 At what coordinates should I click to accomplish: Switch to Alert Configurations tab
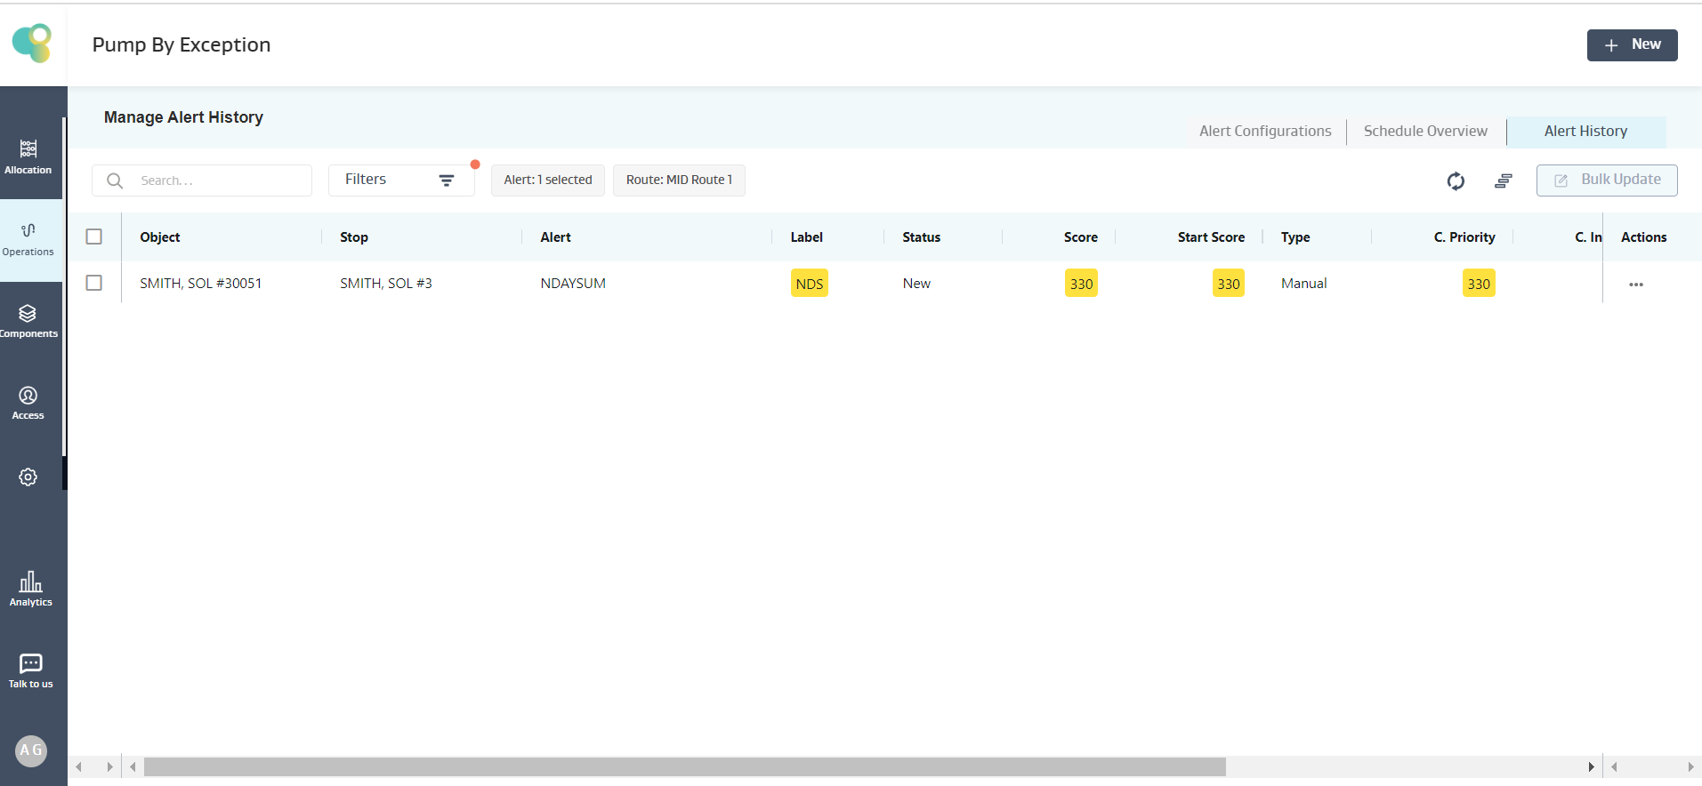coord(1264,132)
